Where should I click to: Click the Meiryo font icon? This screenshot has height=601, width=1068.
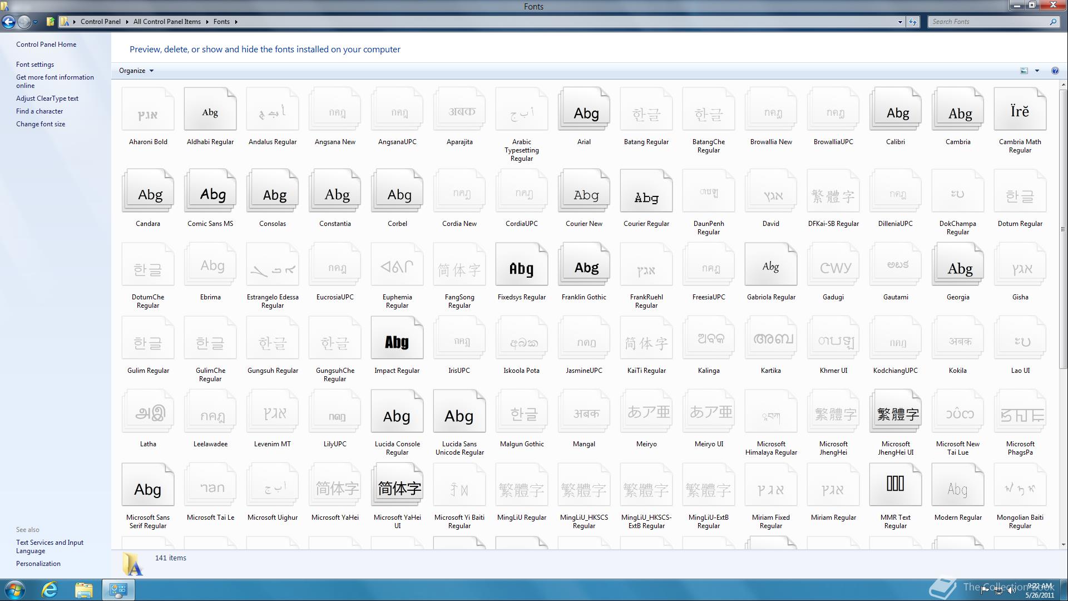pos(646,412)
